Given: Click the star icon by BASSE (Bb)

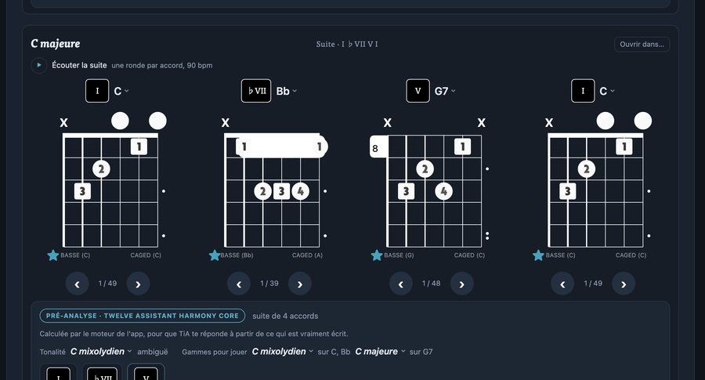Looking at the screenshot, I should pyautogui.click(x=215, y=255).
